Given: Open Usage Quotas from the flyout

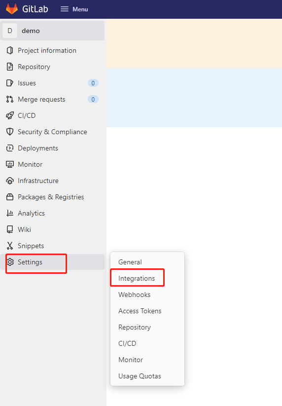Looking at the screenshot, I should (x=140, y=376).
